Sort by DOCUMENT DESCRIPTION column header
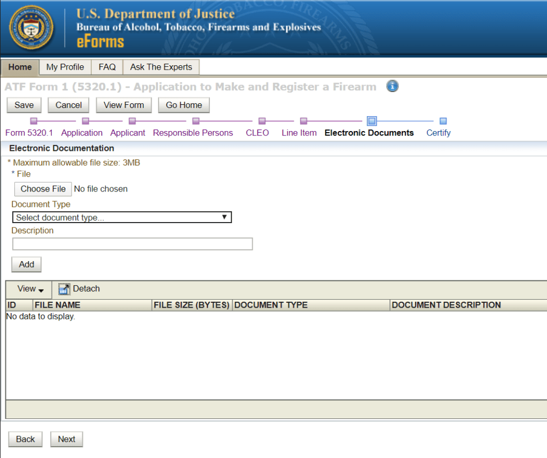The width and height of the screenshot is (547, 458). point(468,305)
